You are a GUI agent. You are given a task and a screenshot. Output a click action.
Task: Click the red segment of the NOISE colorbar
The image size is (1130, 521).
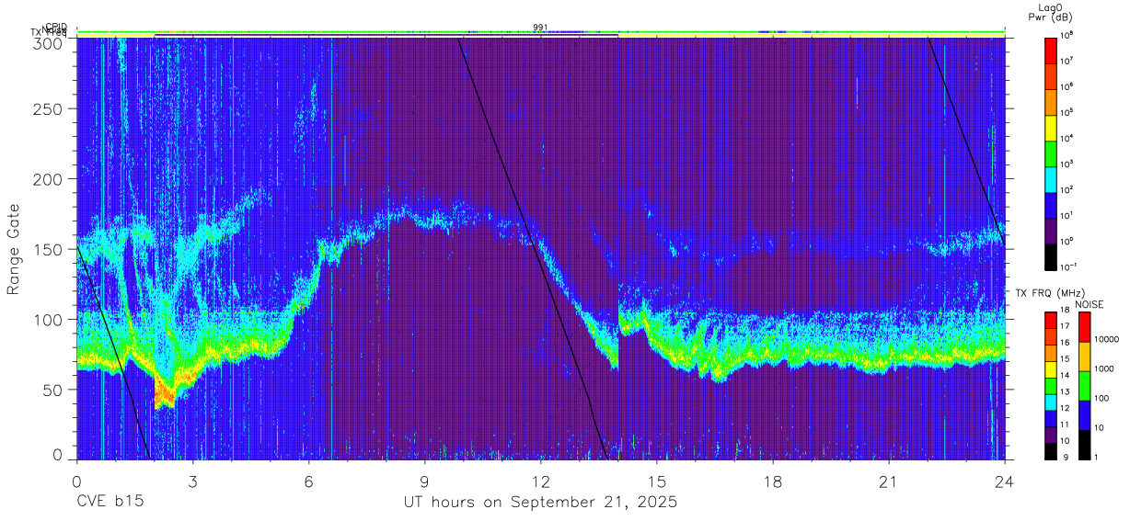pyautogui.click(x=1085, y=327)
